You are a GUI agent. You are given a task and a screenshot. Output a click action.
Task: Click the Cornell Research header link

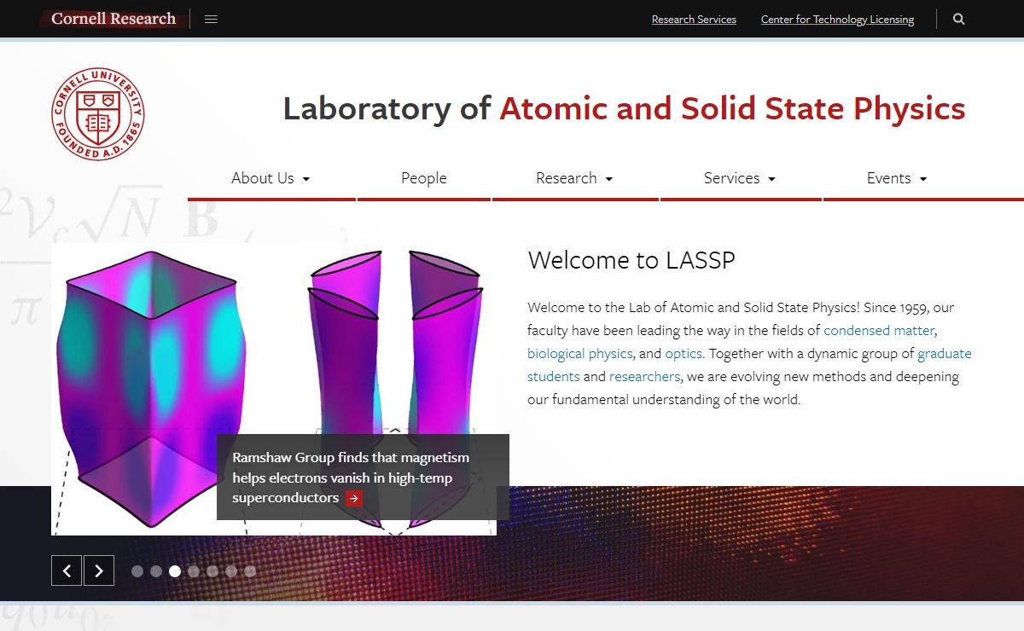pyautogui.click(x=113, y=19)
